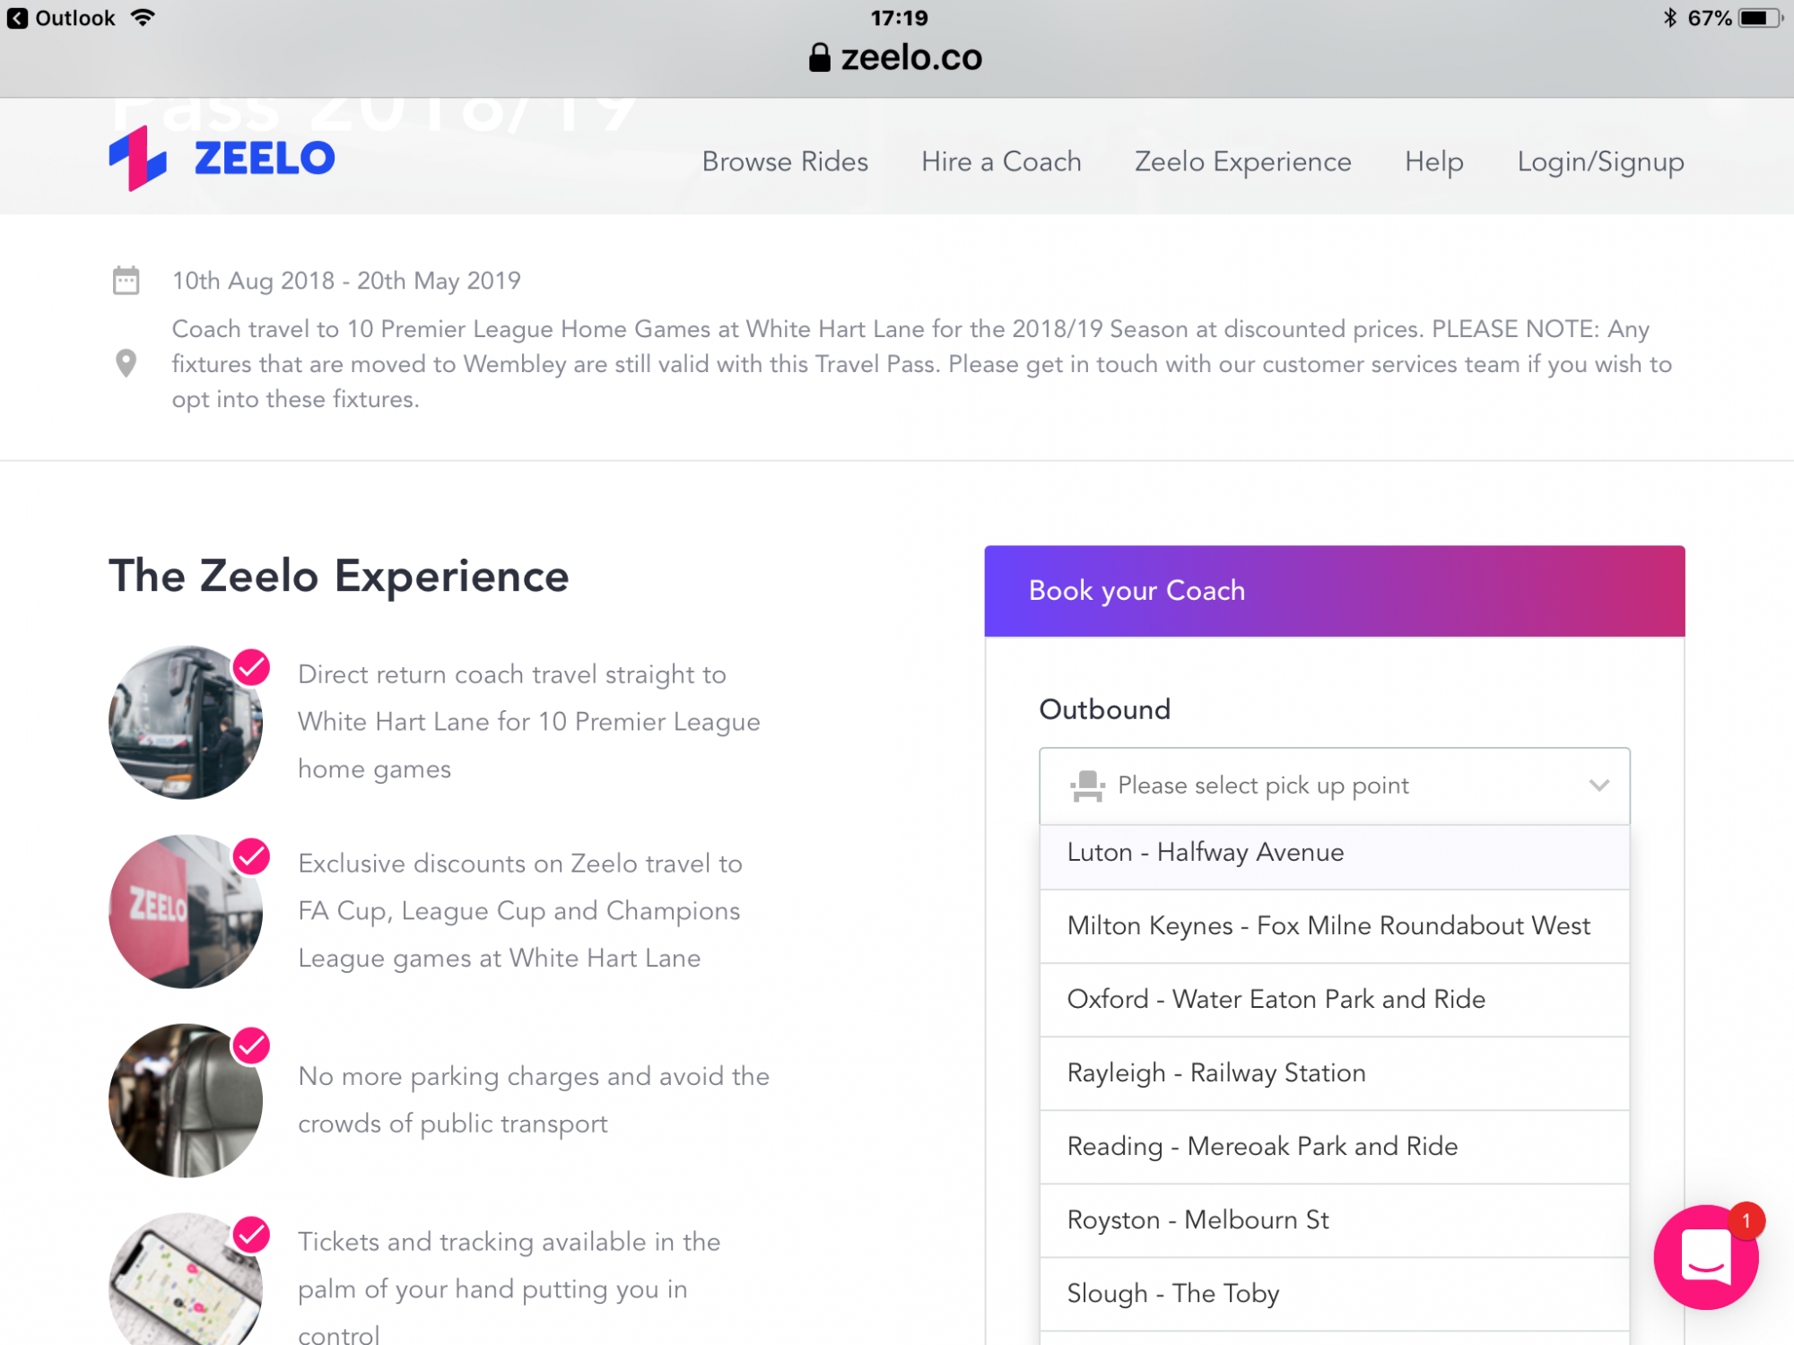
Task: Tap the zeelo.co address bar
Action: pos(895,57)
